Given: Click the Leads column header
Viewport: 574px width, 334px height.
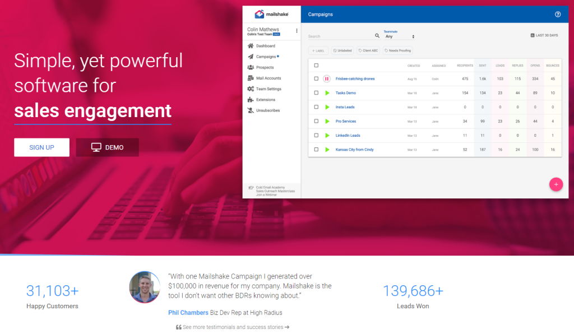Looking at the screenshot, I should [500, 66].
